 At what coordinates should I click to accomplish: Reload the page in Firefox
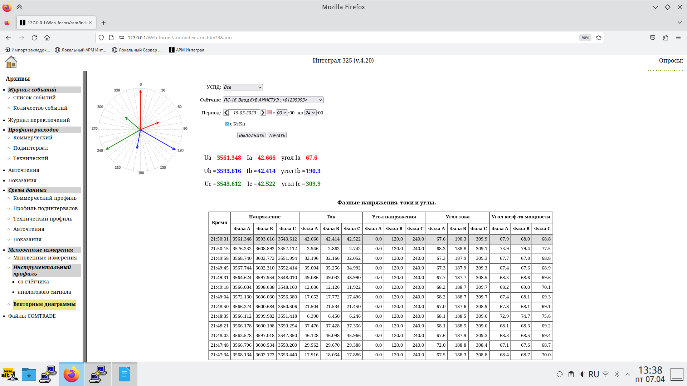(x=34, y=38)
